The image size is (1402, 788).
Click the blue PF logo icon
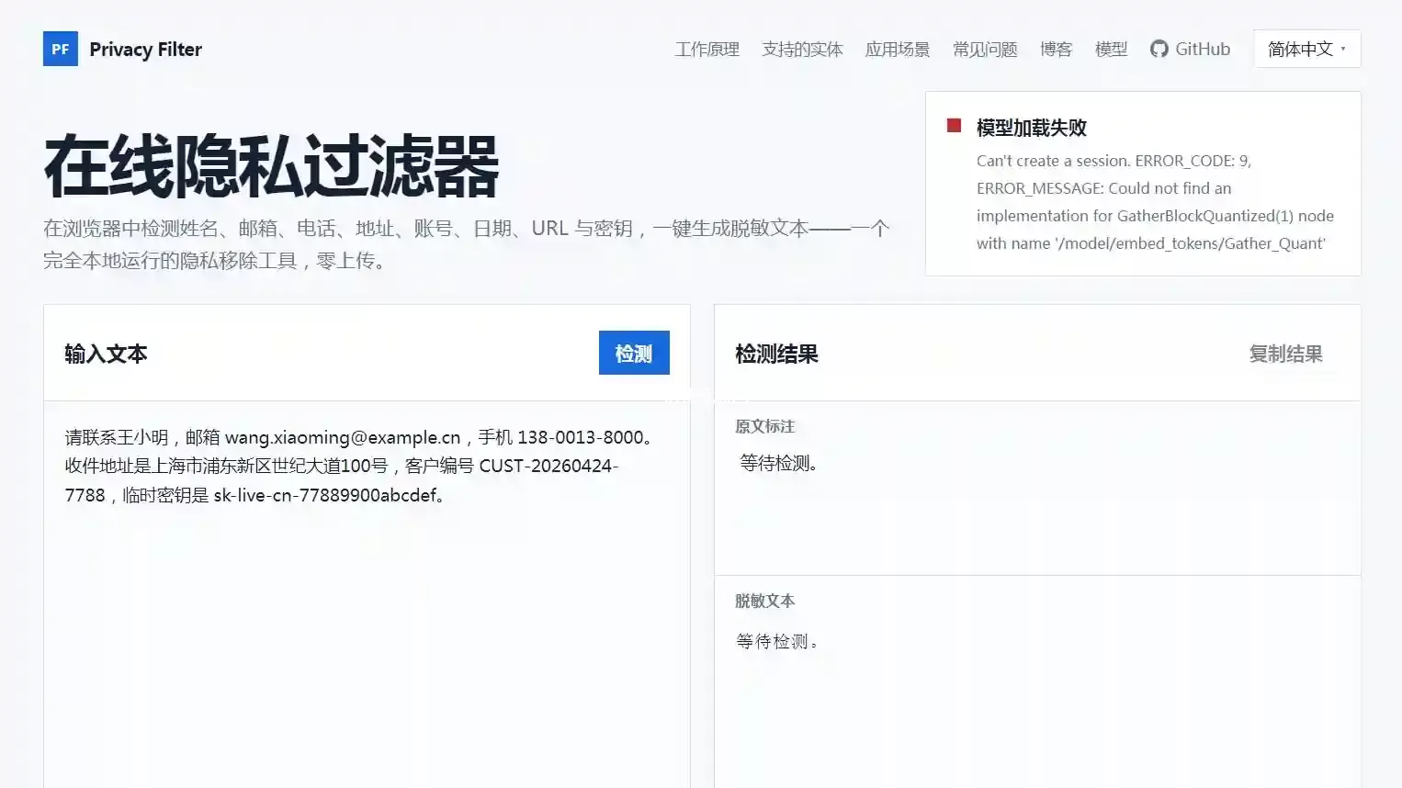point(60,49)
